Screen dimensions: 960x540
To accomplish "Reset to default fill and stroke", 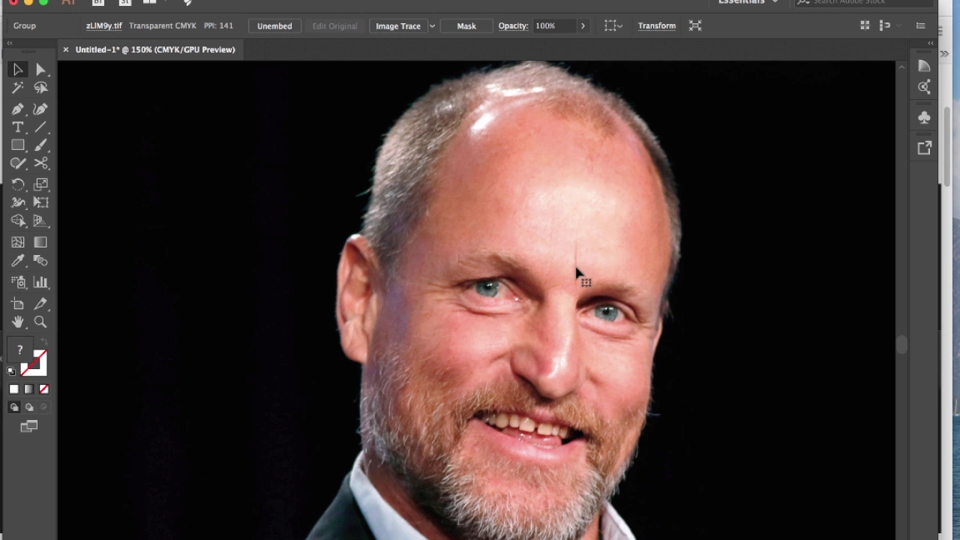I will point(11,371).
